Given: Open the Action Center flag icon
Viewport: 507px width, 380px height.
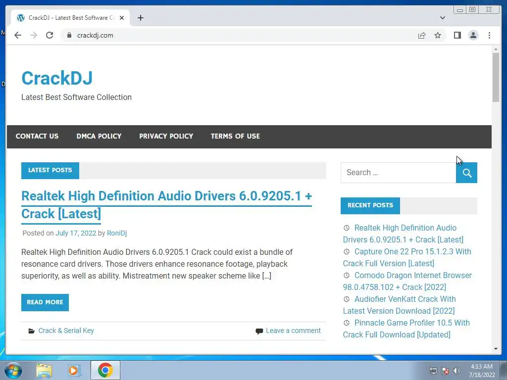Looking at the screenshot, I should [445, 371].
